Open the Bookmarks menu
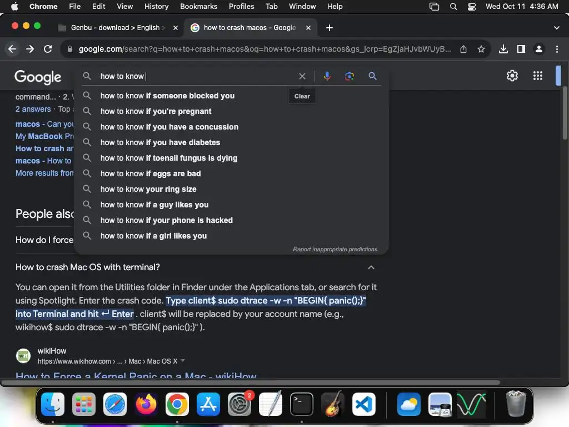This screenshot has height=427, width=569. click(x=199, y=7)
